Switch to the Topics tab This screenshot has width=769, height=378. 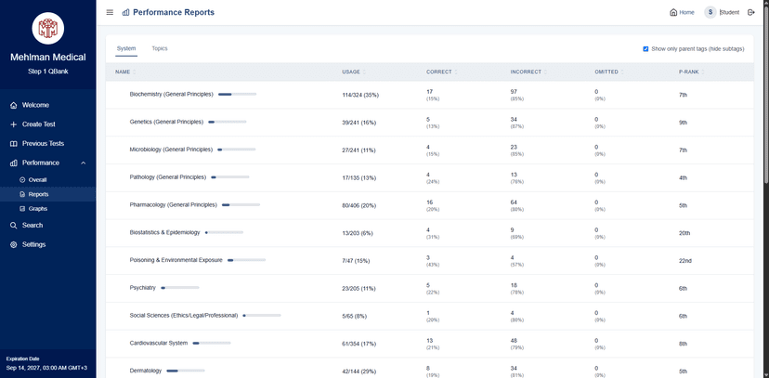[160, 48]
